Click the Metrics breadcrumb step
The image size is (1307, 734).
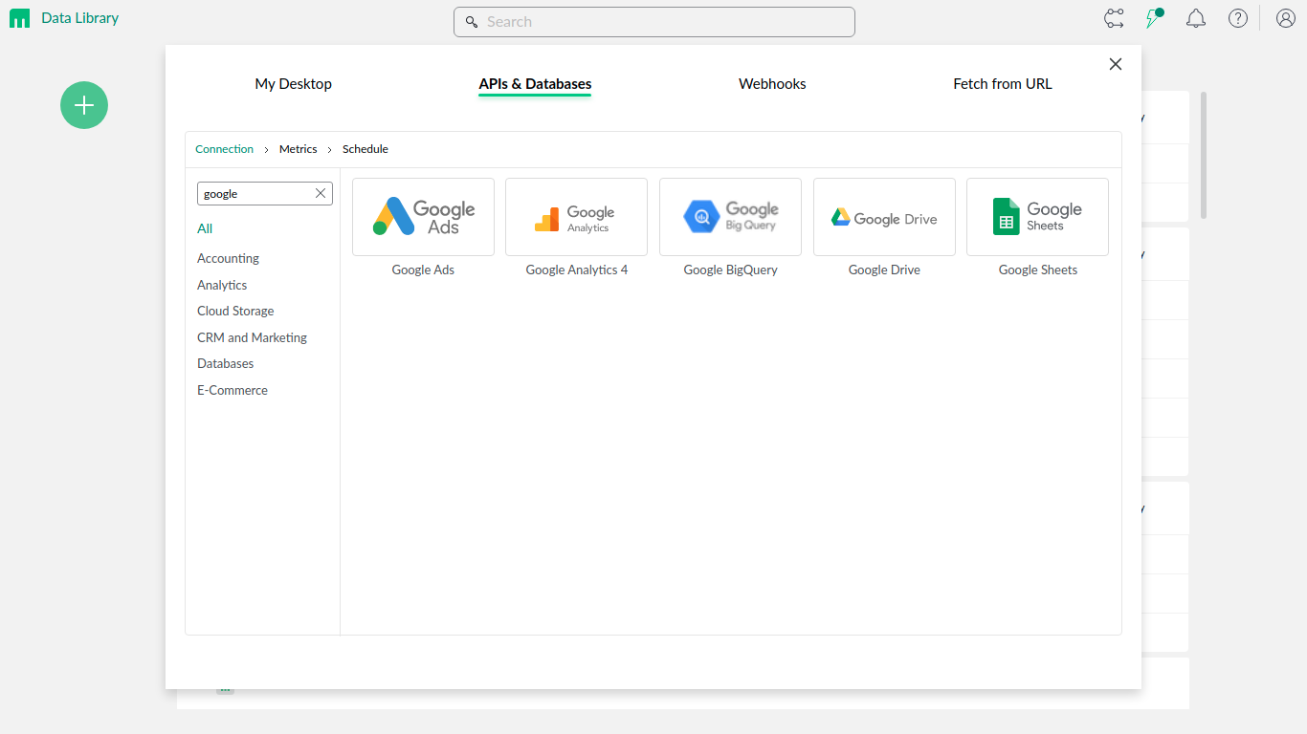click(x=298, y=149)
